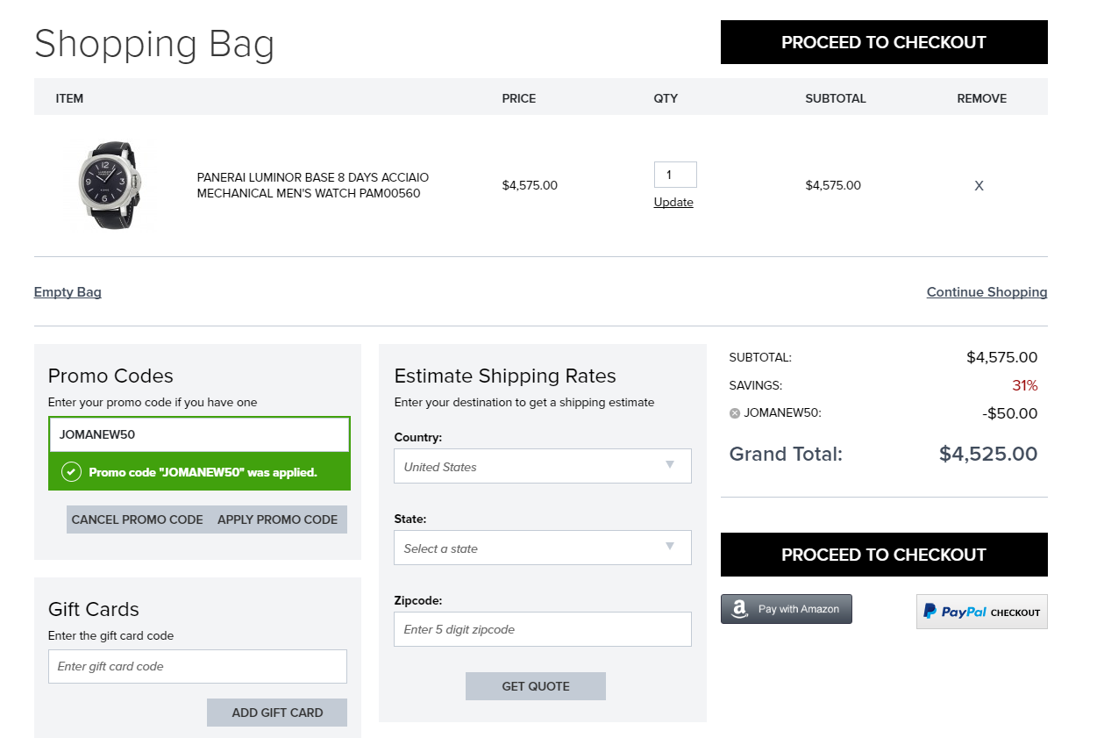Click the 5 digit zipcode input field

coord(543,629)
